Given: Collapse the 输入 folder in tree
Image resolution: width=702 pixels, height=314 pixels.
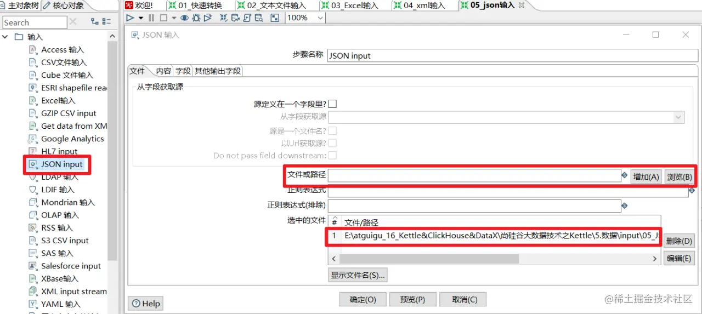Looking at the screenshot, I should coord(5,37).
